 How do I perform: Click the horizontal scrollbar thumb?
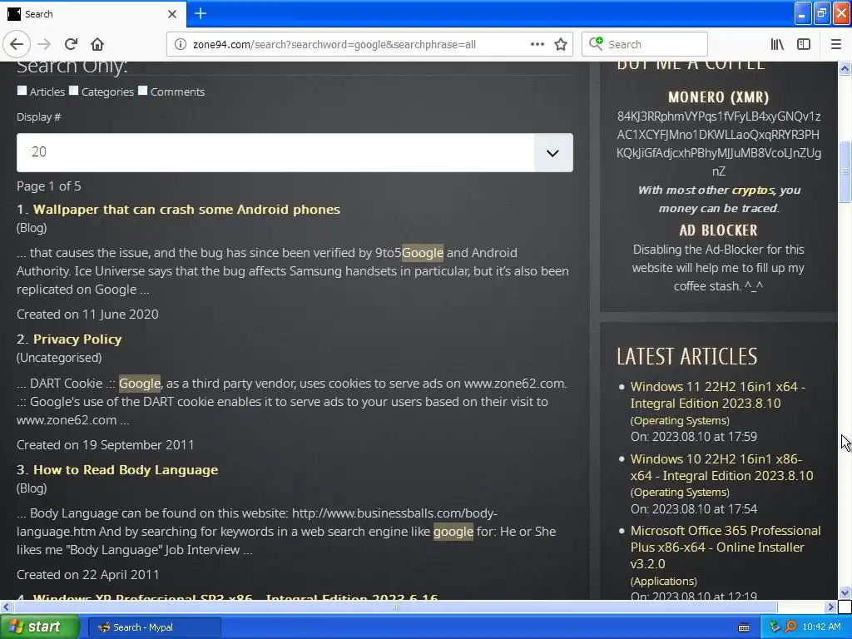(x=394, y=607)
